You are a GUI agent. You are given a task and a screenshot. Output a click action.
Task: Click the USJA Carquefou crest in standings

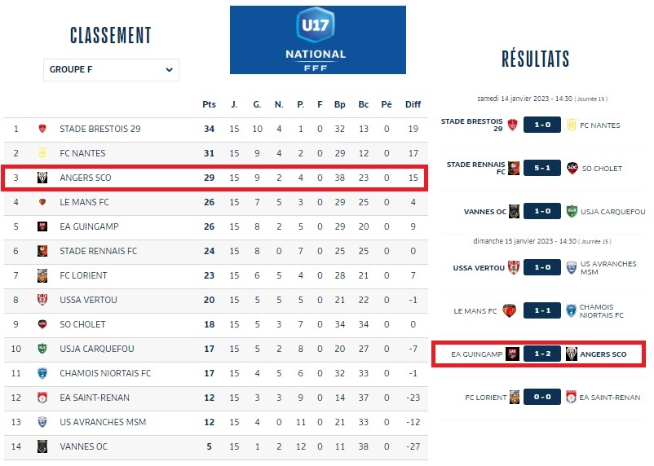tap(42, 349)
